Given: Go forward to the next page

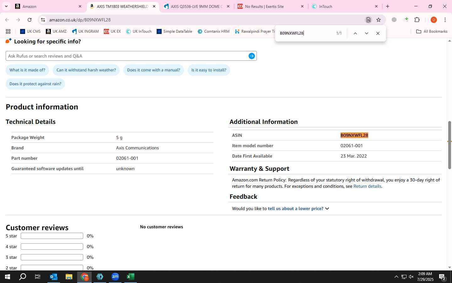Looking at the screenshot, I should tap(18, 20).
